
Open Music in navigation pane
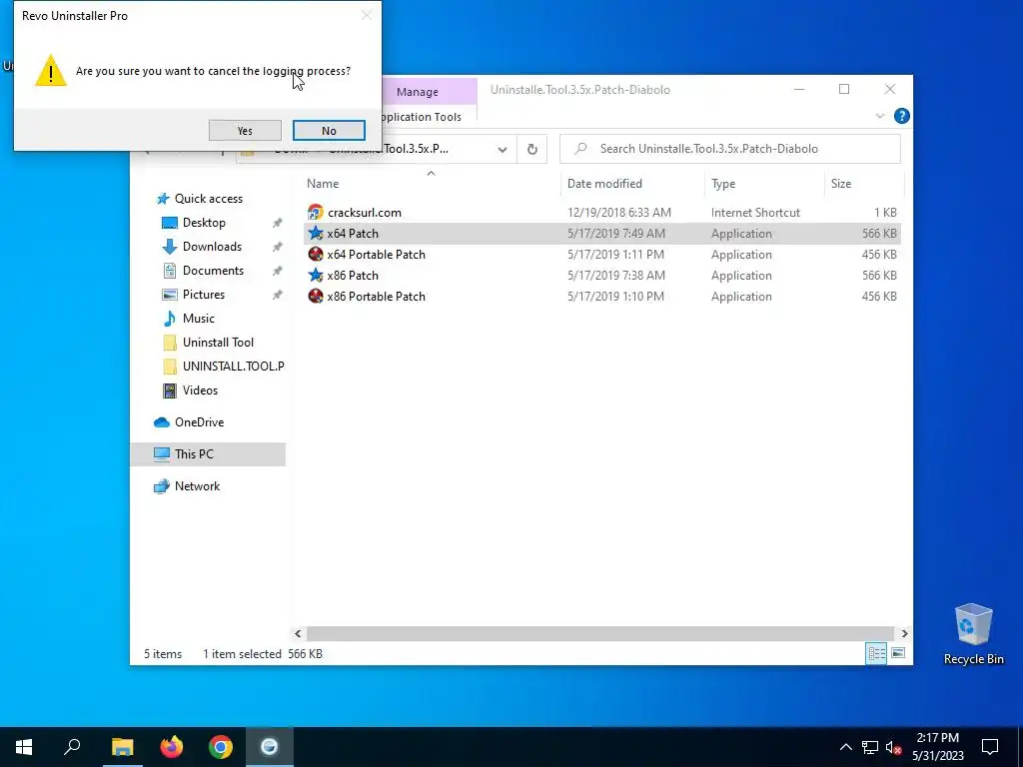coord(199,319)
